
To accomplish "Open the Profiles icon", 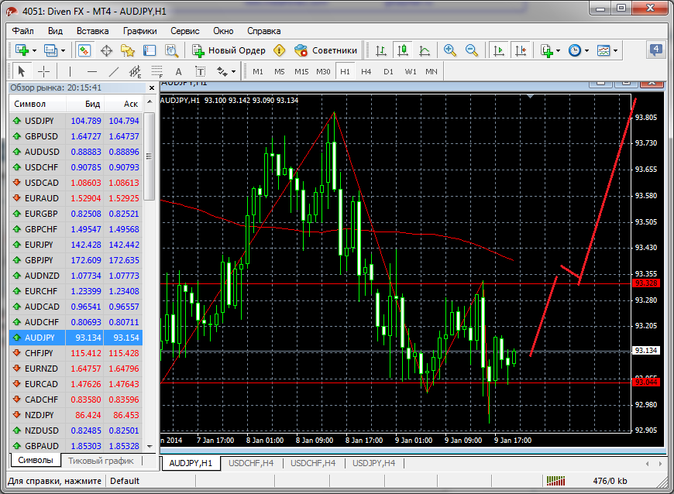I will point(50,50).
